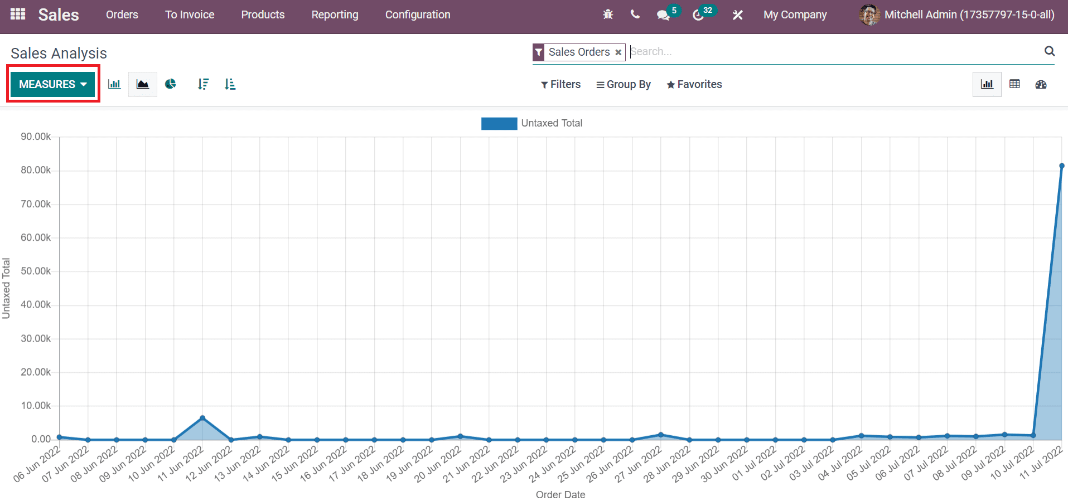Switch to bar chart mode
Screen dimensions: 1068x501
[x=114, y=84]
